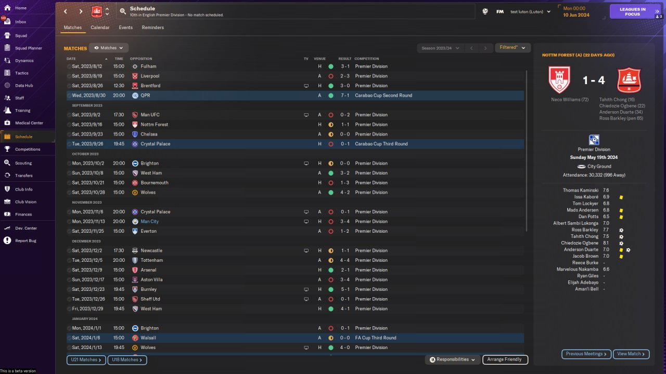Open the Matches view dropdown
This screenshot has height=374, width=666.
(109, 48)
